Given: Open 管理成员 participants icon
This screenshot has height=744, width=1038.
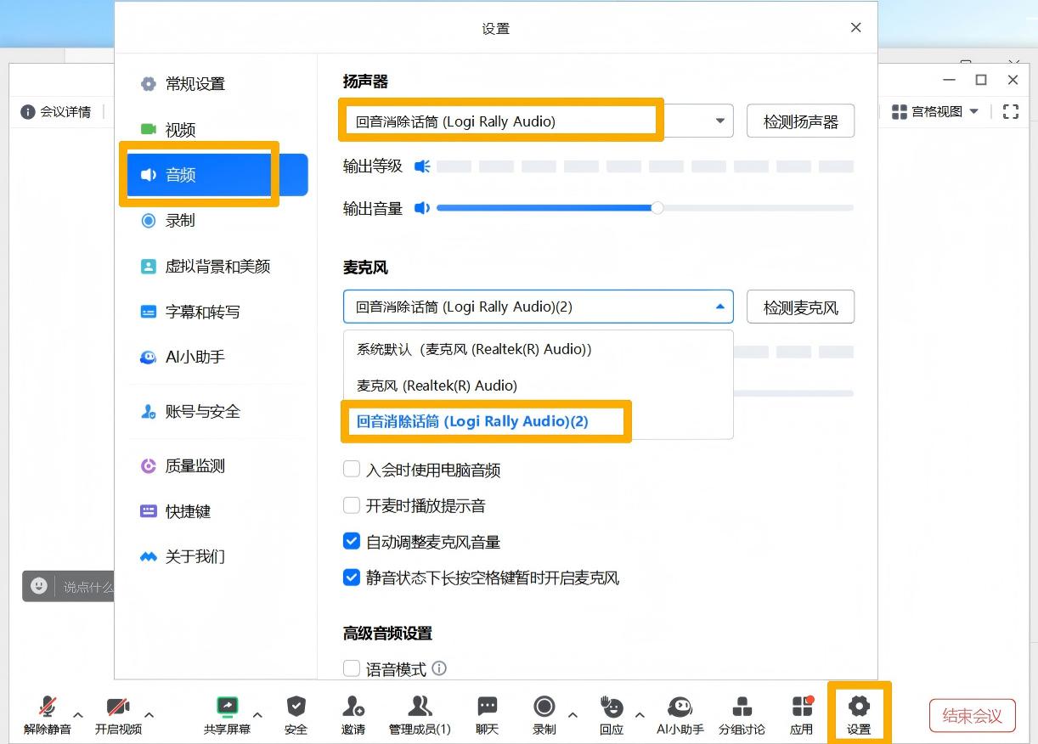Looking at the screenshot, I should (x=420, y=707).
